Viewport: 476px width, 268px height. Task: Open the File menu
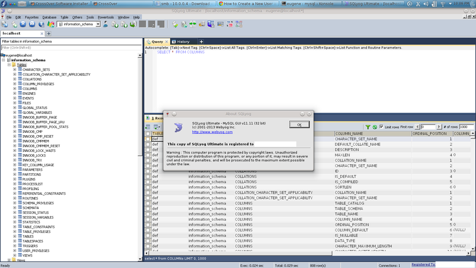coord(9,17)
